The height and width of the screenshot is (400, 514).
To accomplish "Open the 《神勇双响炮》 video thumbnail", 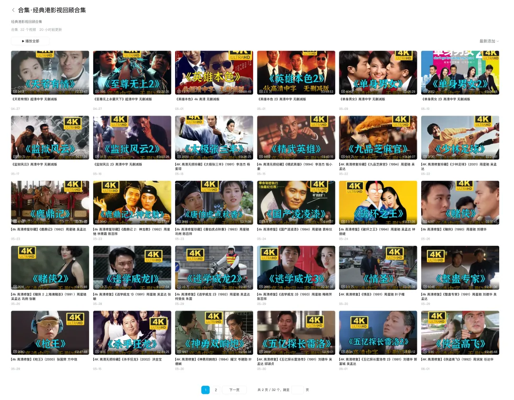I will [214, 333].
